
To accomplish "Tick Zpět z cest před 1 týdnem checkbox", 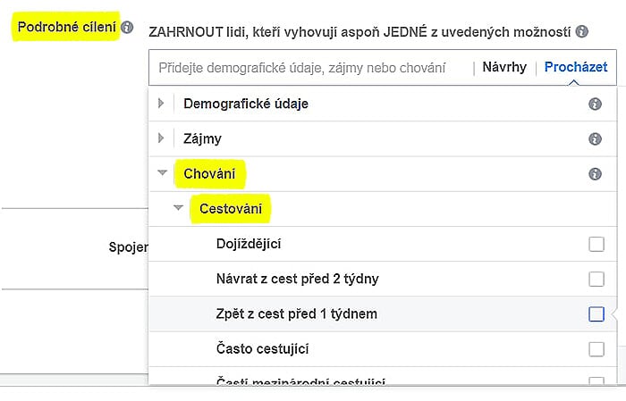I will point(596,314).
